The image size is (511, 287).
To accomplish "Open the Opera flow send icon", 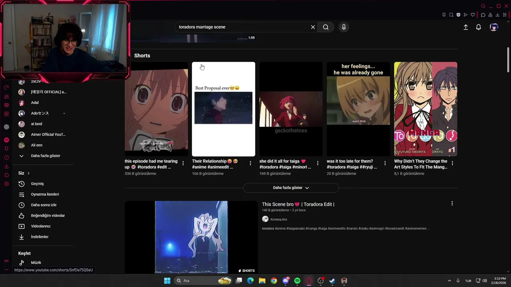I will pyautogui.click(x=465, y=15).
